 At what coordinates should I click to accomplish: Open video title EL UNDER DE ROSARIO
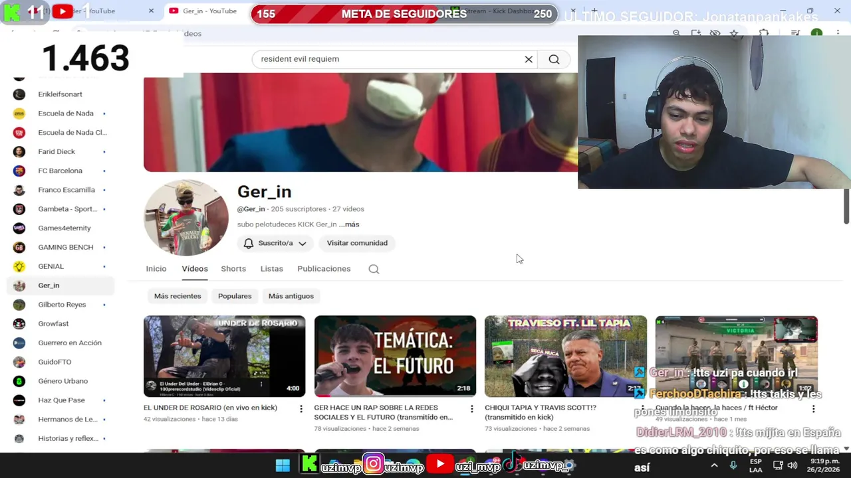click(210, 408)
